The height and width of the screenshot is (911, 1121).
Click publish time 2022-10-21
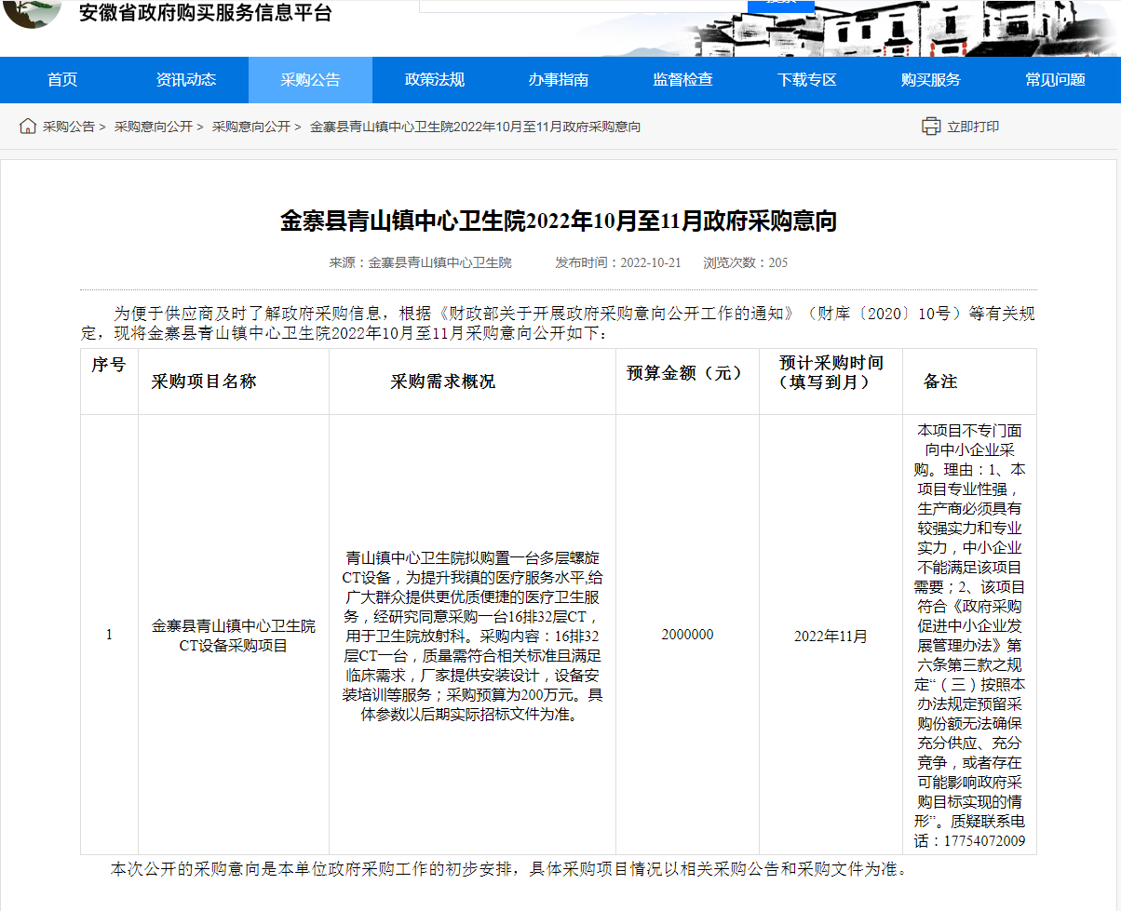coord(650,263)
